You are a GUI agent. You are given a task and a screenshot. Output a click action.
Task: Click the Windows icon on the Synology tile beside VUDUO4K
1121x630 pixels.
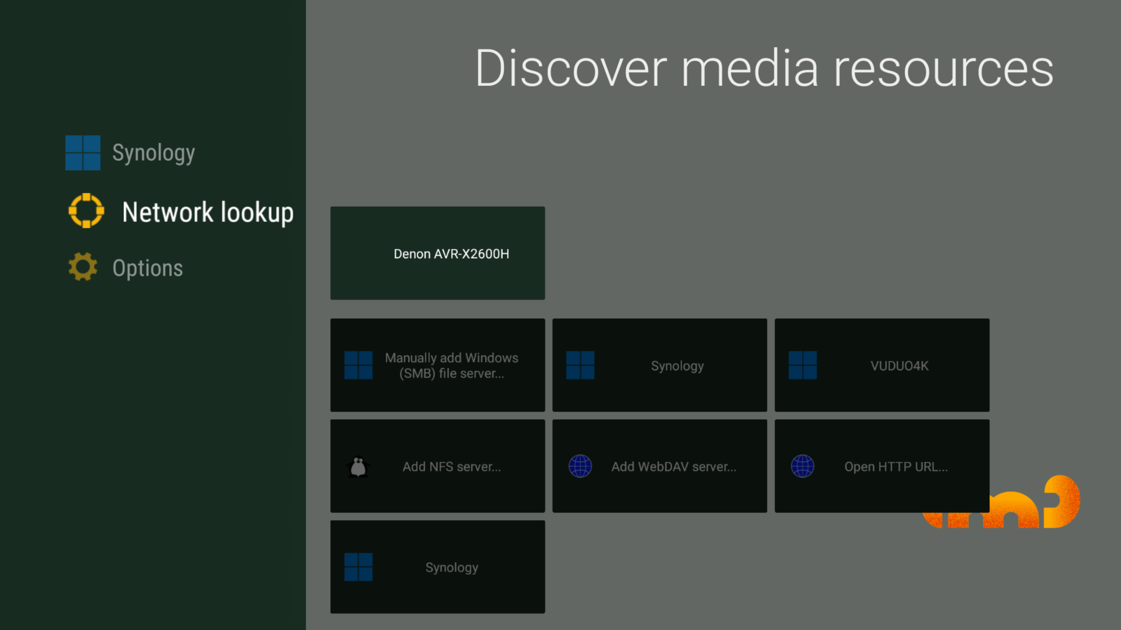(580, 365)
